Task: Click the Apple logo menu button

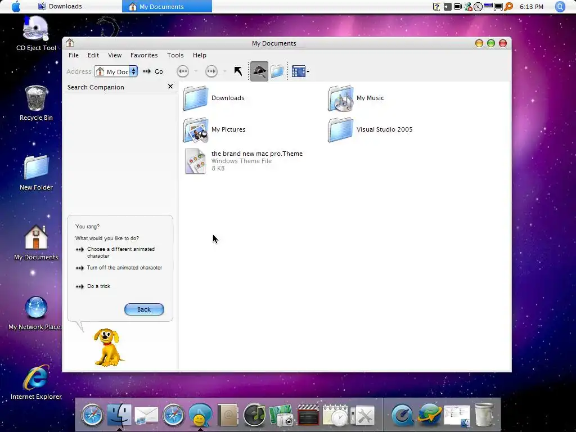Action: pyautogui.click(x=16, y=6)
